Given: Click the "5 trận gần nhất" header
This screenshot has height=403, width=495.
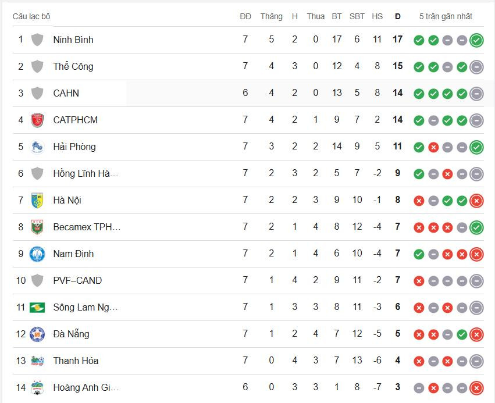Looking at the screenshot, I should pos(446,16).
